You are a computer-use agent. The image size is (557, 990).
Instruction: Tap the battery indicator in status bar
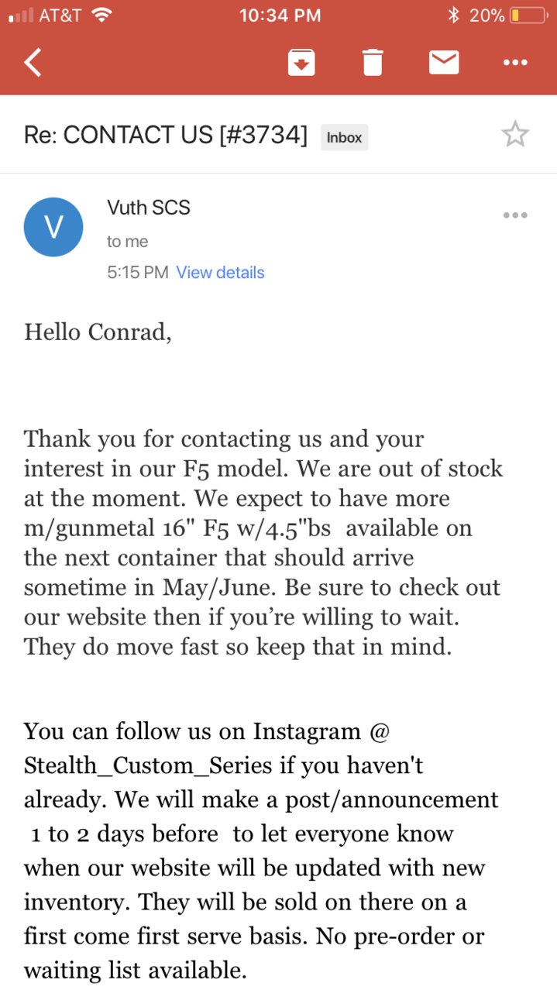point(527,15)
